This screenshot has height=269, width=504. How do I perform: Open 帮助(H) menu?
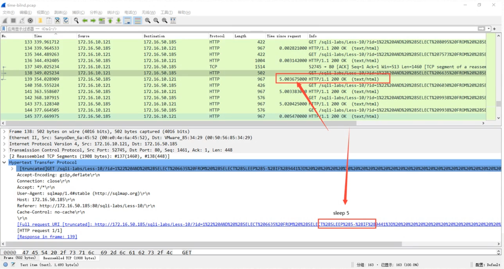pos(184,13)
